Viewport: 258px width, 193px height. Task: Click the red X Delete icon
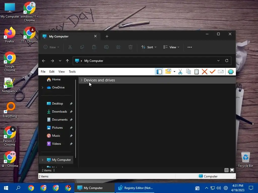205,72
